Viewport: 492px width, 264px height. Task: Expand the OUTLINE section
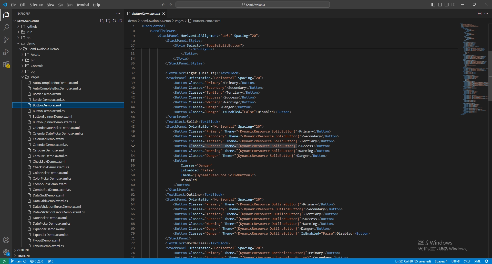pyautogui.click(x=23, y=250)
